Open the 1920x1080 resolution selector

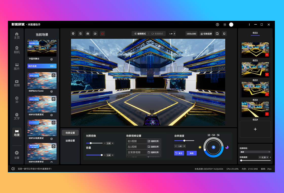(x=191, y=34)
